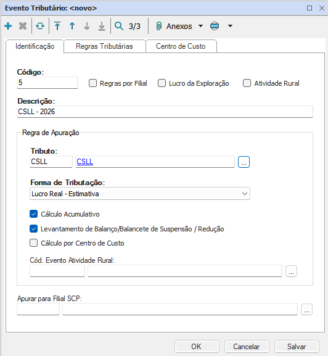Viewport: 328px width, 356px height.
Task: Open the Centro de Custo tab
Action: 181,46
